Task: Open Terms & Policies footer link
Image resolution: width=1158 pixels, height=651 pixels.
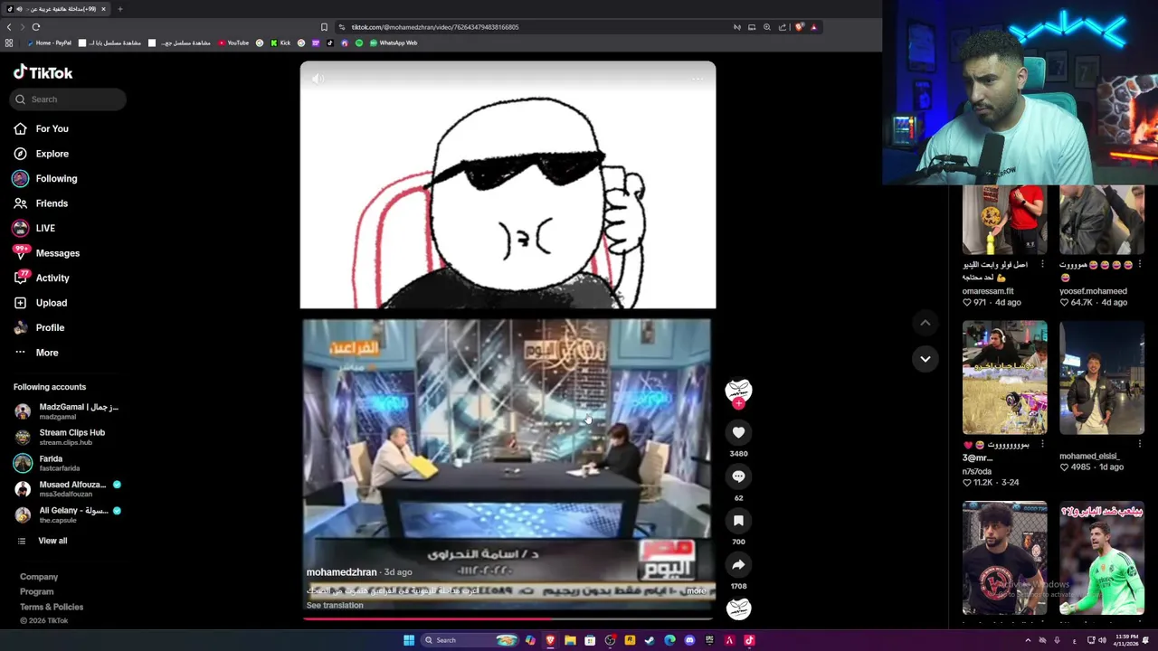Action: (52, 607)
